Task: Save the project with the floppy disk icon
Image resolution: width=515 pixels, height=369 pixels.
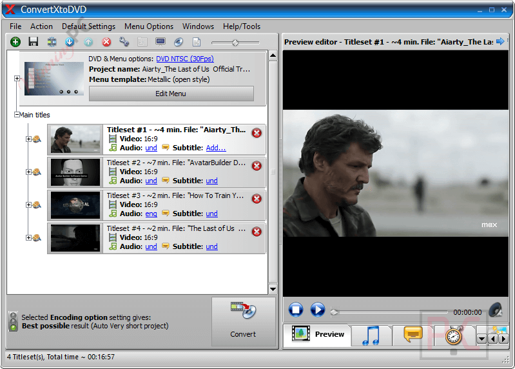Action: click(x=33, y=42)
